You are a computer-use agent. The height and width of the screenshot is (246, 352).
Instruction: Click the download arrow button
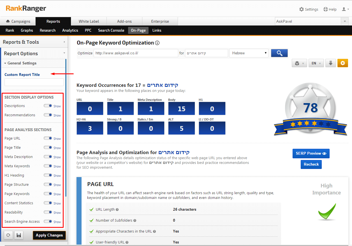pos(331,63)
